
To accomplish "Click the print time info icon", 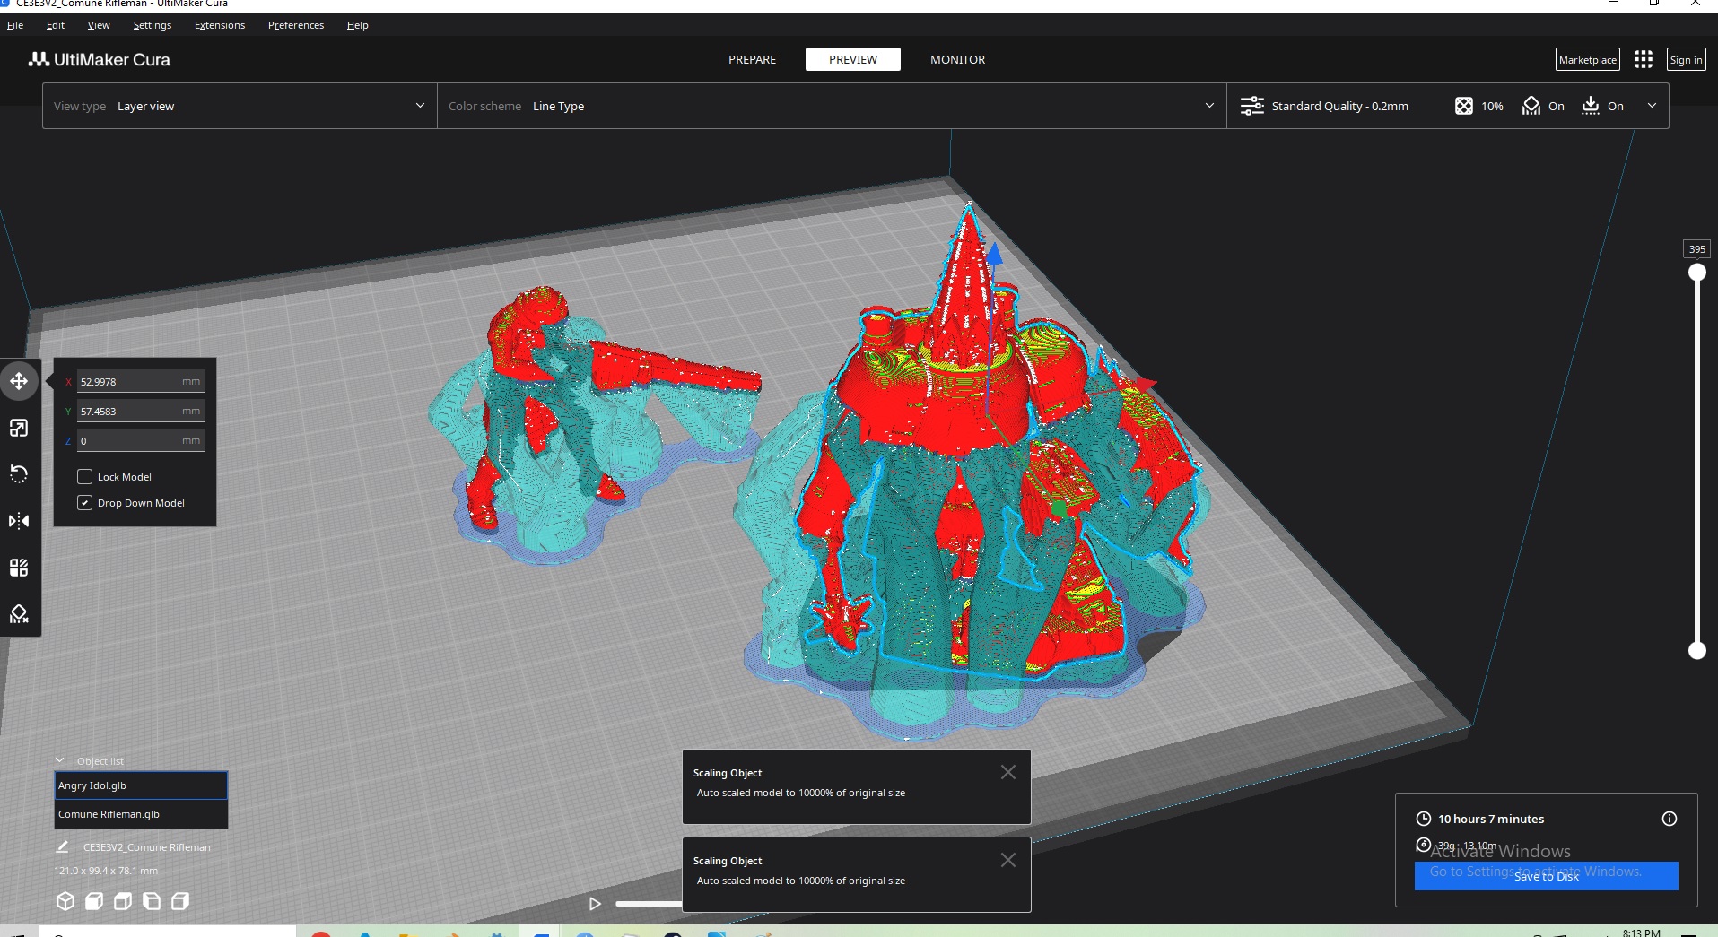I will [x=1669, y=819].
